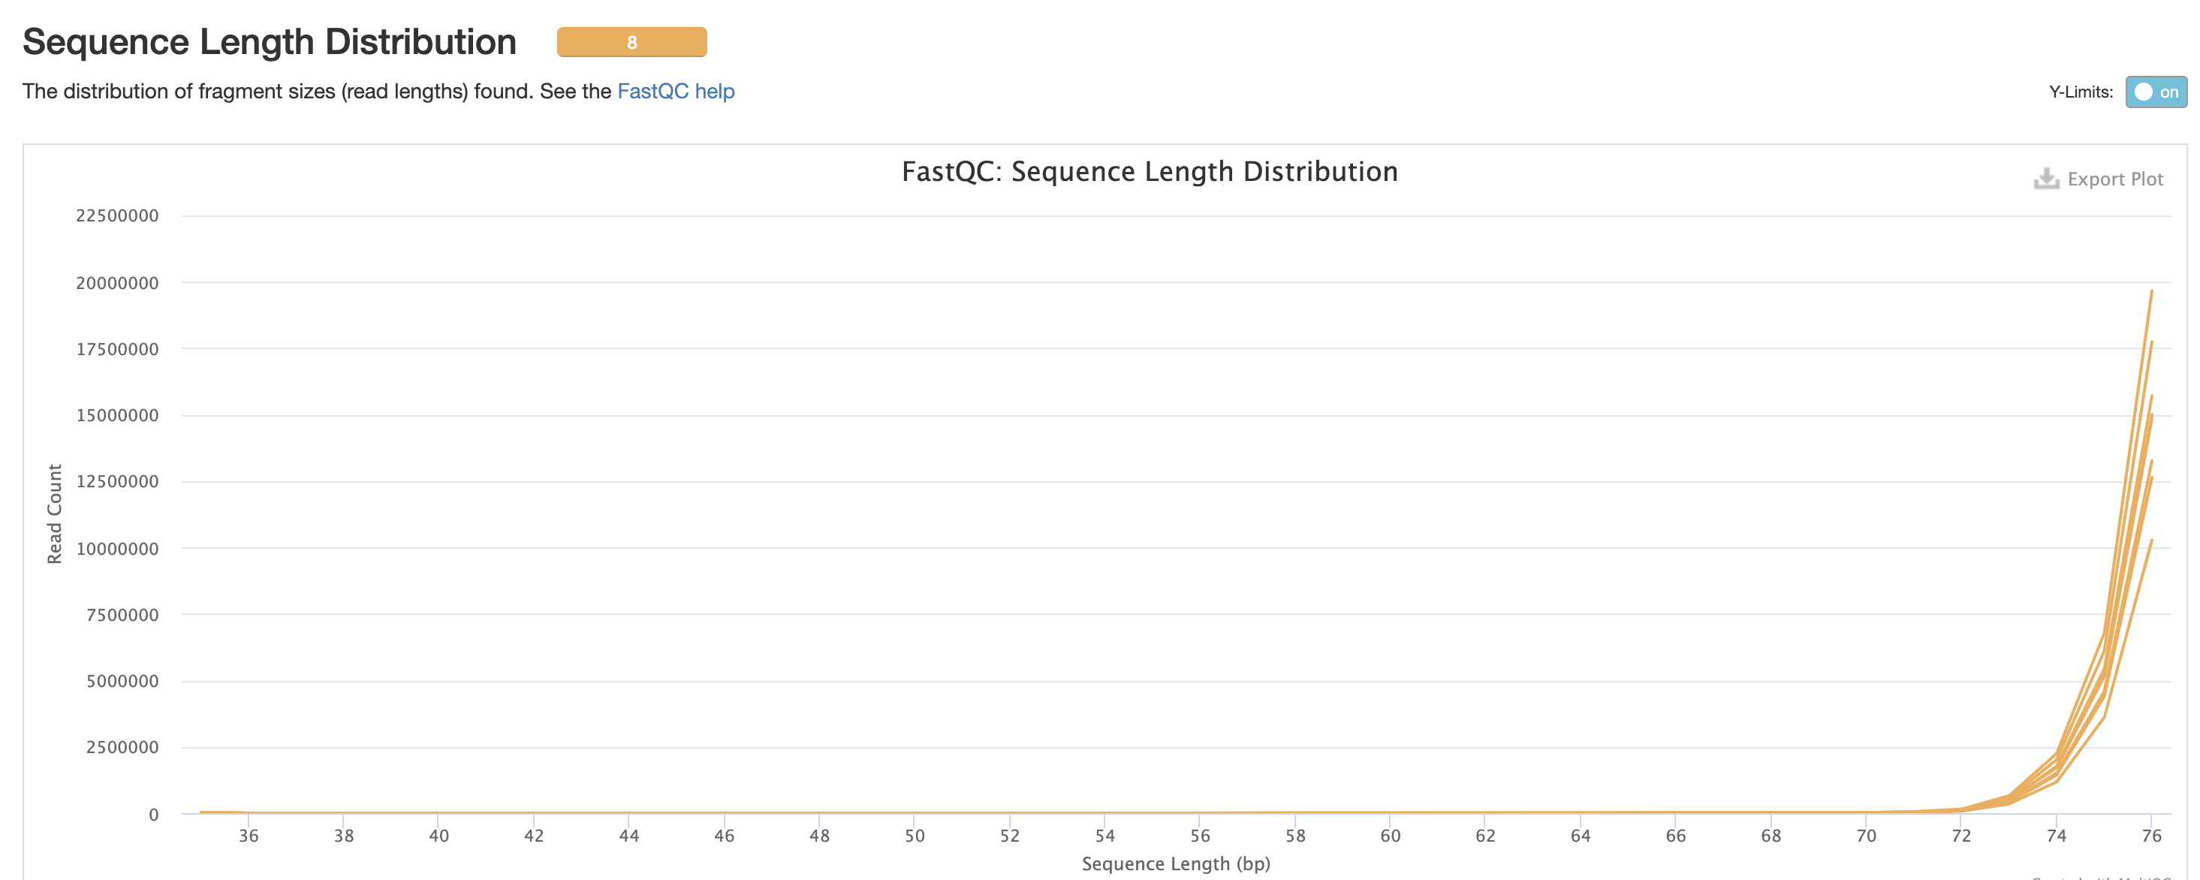Click the 15000000 y-axis tick label

coord(117,416)
